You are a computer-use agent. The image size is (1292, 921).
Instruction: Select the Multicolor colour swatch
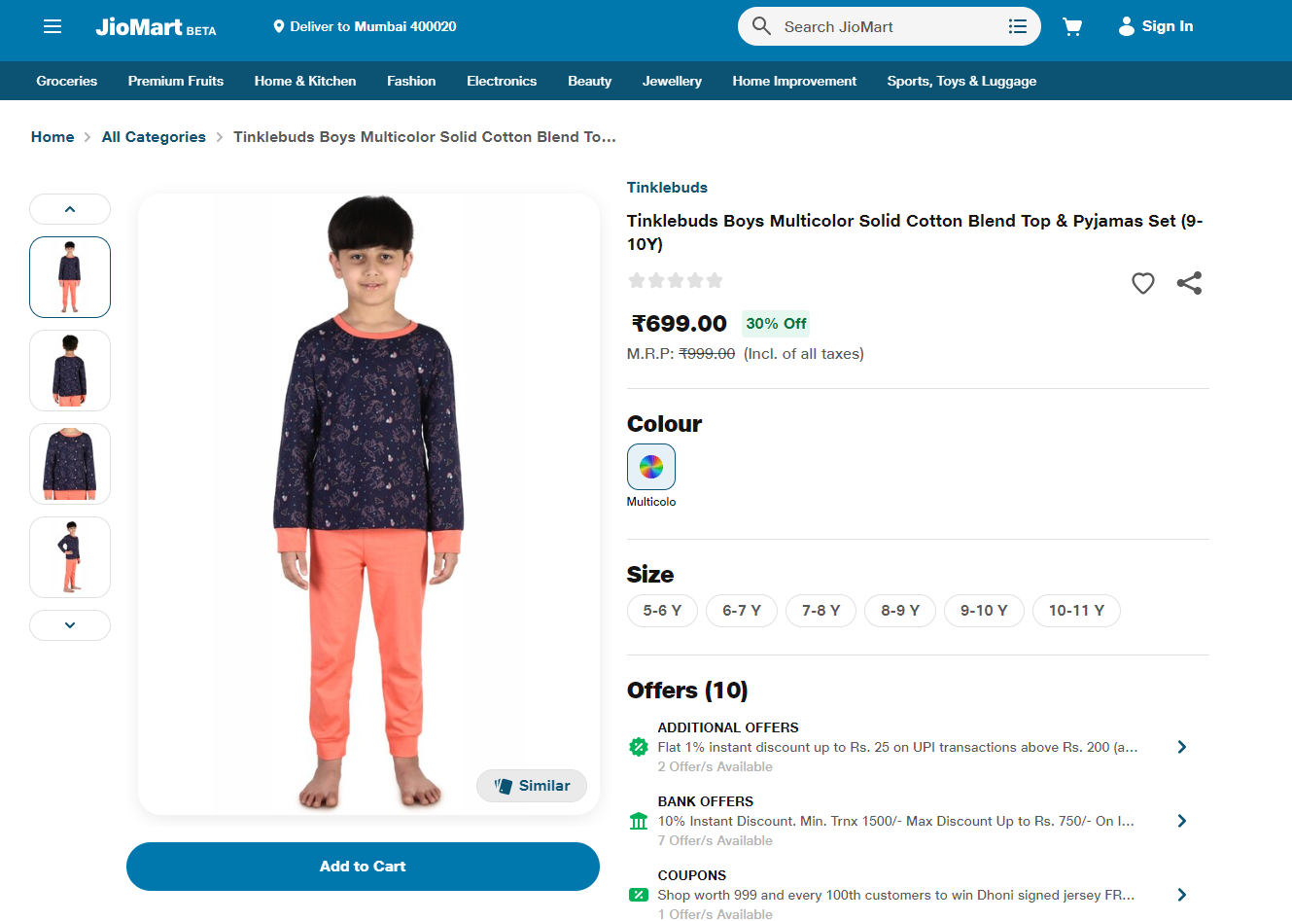tap(651, 467)
